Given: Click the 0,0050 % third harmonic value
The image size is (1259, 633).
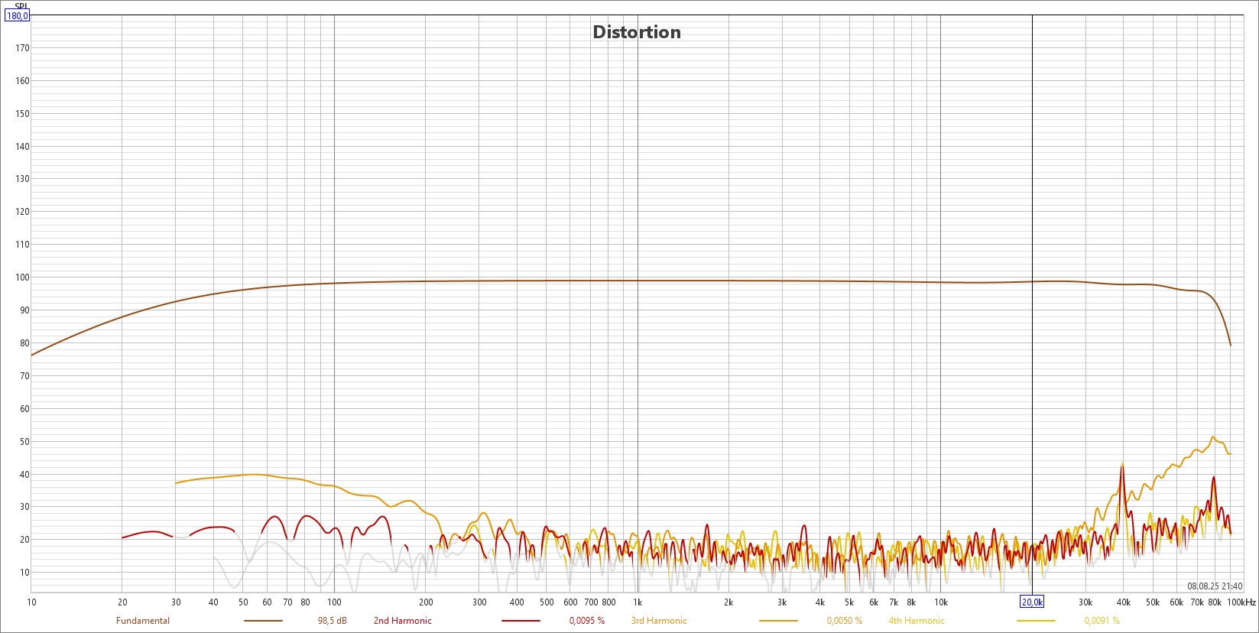Looking at the screenshot, I should point(845,621).
